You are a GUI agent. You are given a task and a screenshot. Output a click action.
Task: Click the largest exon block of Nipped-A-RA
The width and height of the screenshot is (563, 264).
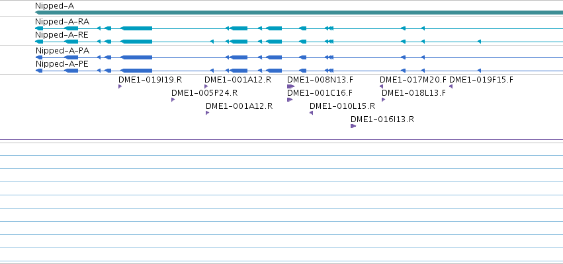point(136,28)
